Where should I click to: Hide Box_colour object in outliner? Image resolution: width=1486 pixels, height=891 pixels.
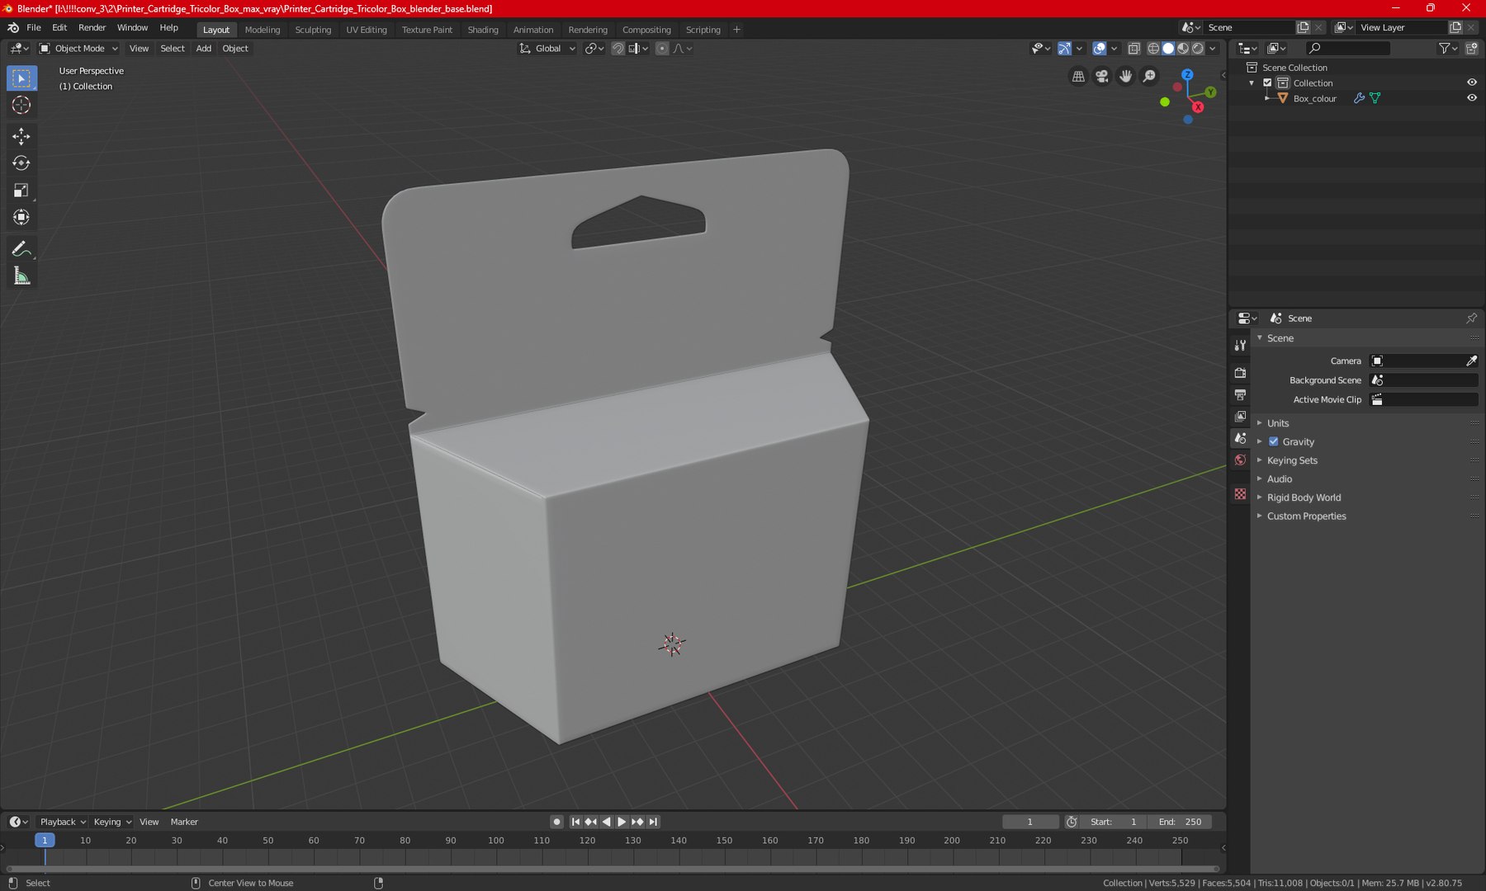tap(1472, 98)
